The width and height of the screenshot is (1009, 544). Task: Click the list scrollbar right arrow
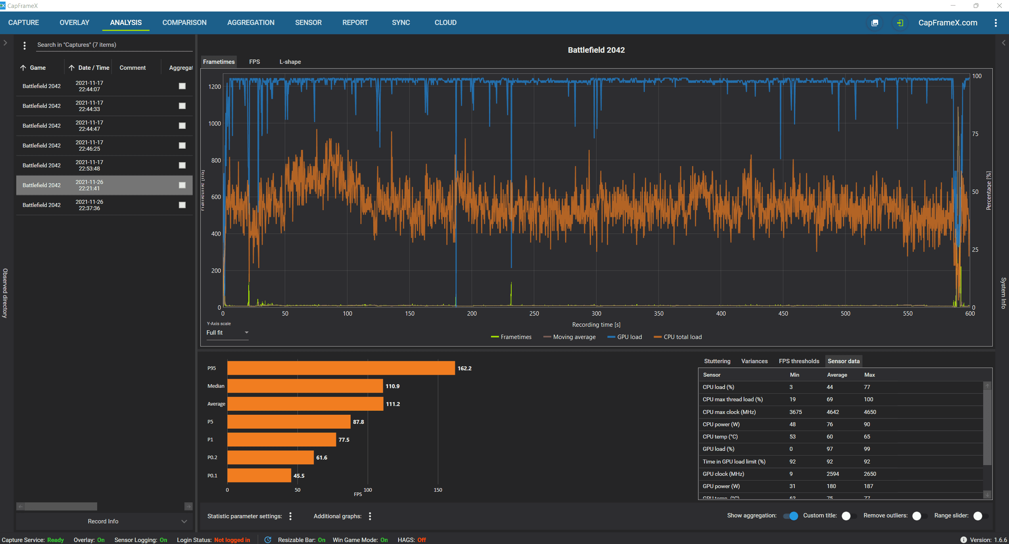[x=188, y=506]
